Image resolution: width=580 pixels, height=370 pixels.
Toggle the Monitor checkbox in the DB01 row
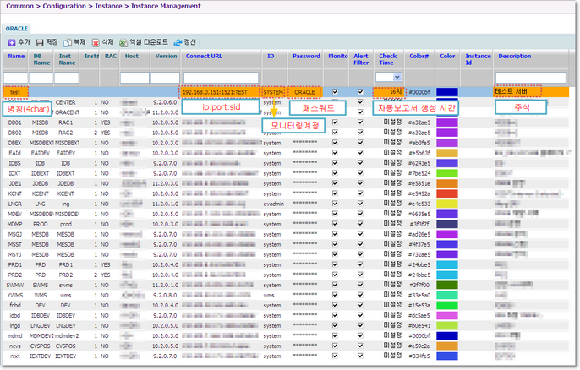tap(336, 122)
